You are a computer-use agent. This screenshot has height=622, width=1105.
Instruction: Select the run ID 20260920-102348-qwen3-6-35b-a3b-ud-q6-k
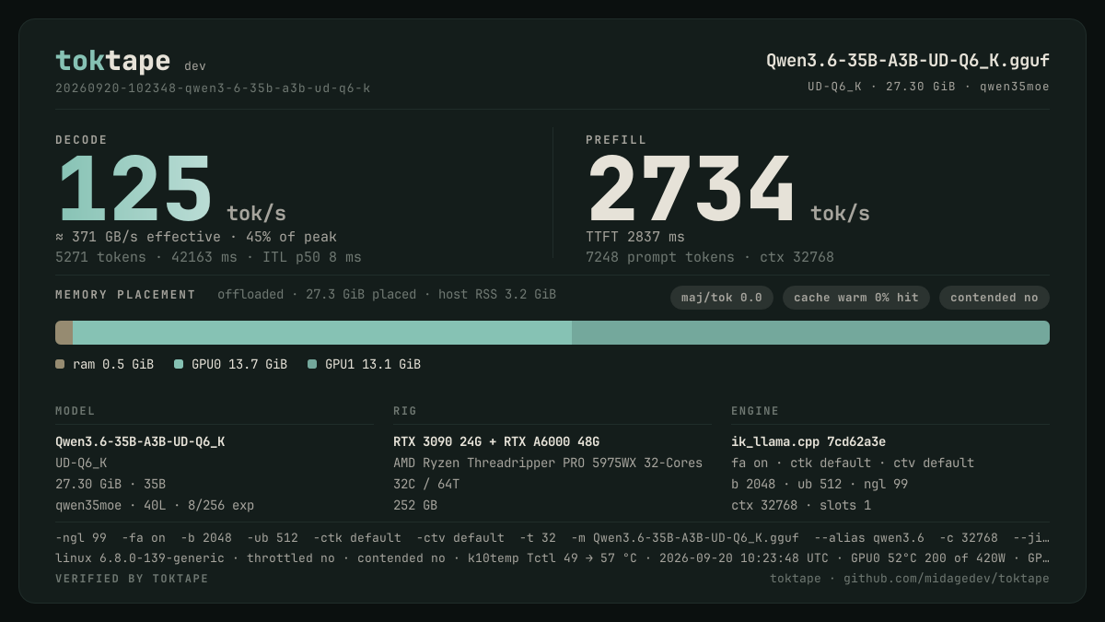[213, 88]
